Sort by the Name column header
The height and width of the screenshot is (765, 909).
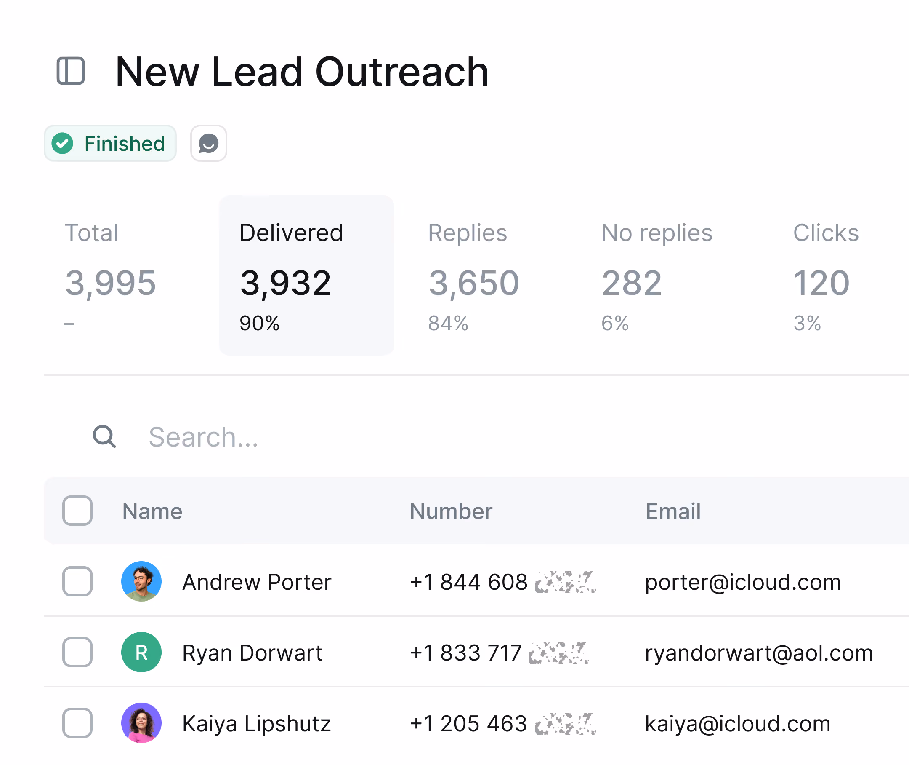pyautogui.click(x=152, y=511)
